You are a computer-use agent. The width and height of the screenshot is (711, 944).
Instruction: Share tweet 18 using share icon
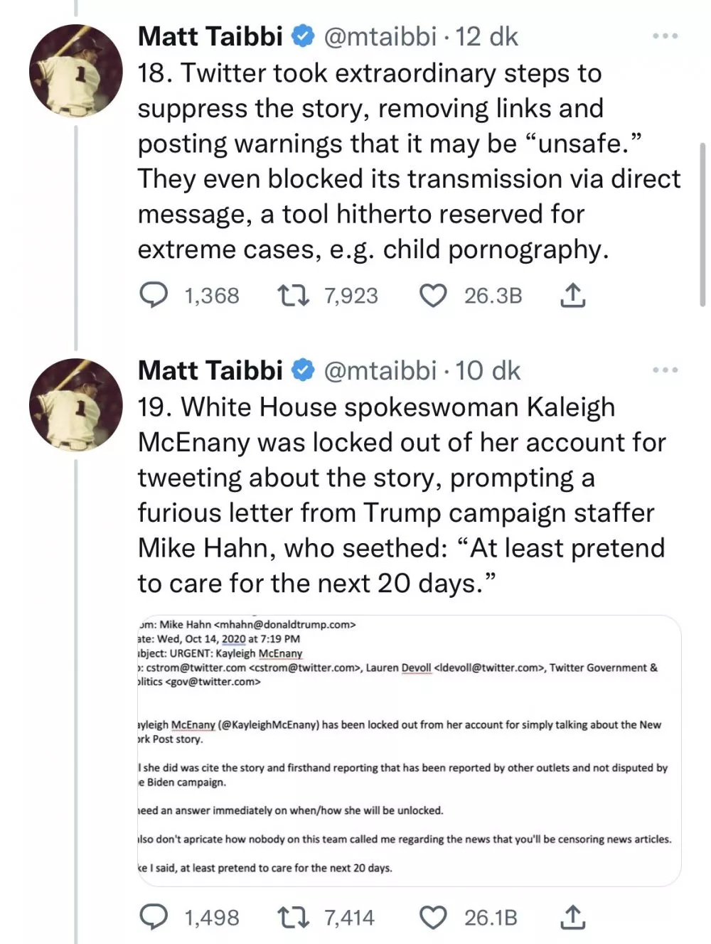pyautogui.click(x=572, y=295)
